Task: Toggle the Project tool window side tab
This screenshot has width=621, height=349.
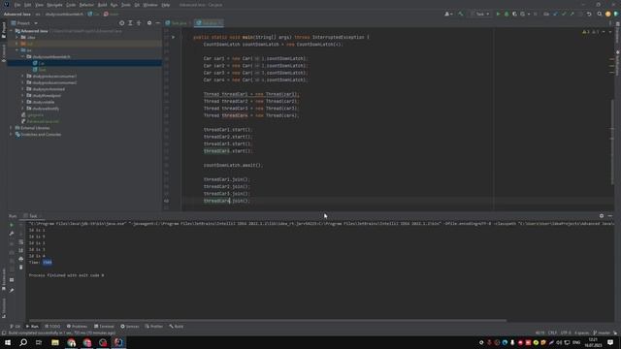Action: pos(4,30)
